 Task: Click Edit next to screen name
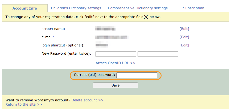coord(184,29)
